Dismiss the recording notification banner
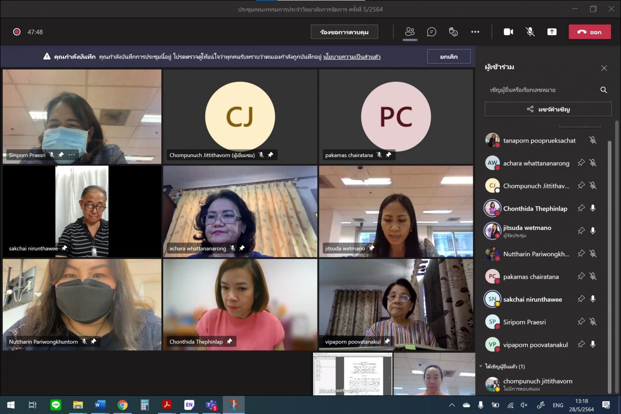621x414 pixels. click(449, 57)
